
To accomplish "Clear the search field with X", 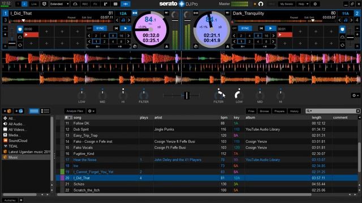I will pos(358,111).
